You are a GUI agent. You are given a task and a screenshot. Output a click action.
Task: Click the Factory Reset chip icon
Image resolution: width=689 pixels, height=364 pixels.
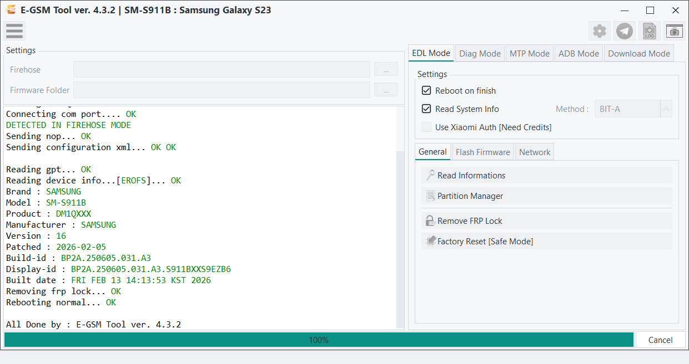[430, 241]
